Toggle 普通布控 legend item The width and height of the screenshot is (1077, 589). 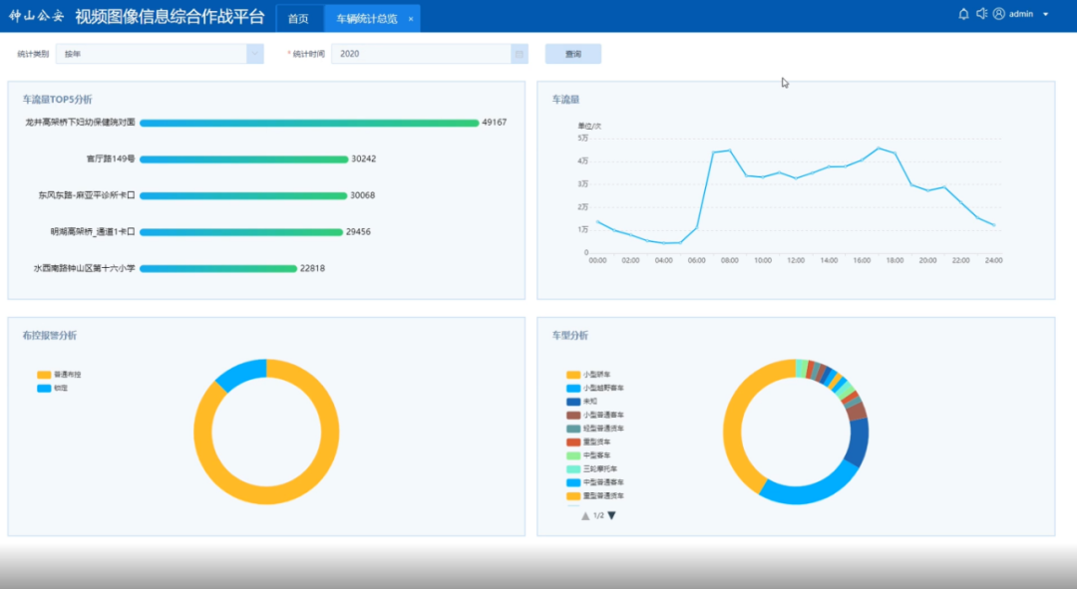click(x=60, y=375)
